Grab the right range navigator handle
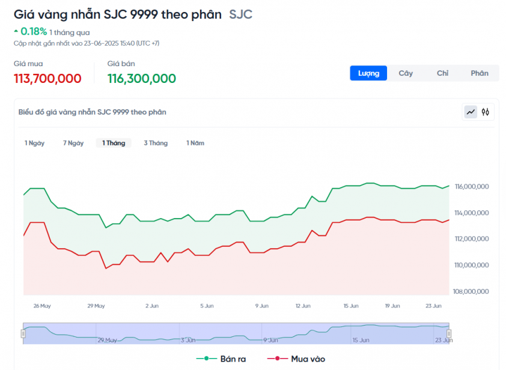506x370 pixels. (x=449, y=333)
